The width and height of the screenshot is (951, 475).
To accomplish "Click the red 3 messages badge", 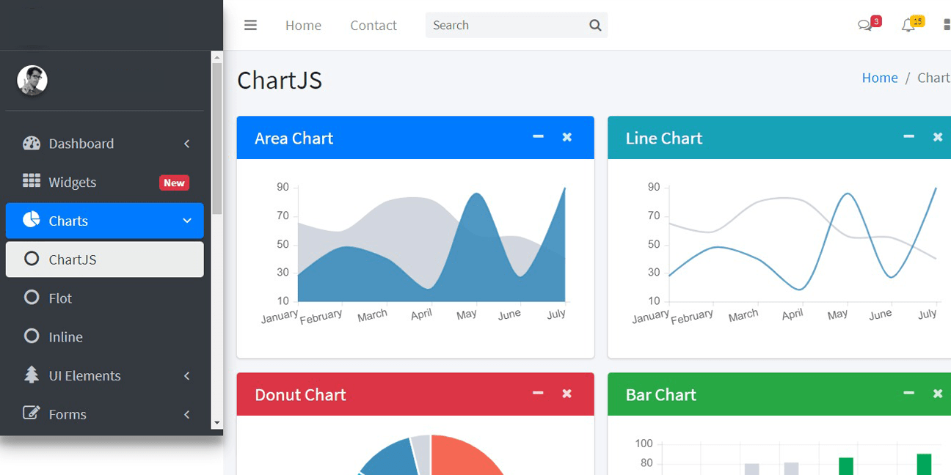I will pyautogui.click(x=876, y=21).
